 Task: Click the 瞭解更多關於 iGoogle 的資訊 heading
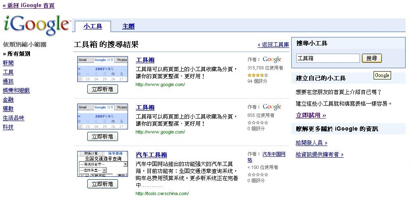tap(337, 129)
